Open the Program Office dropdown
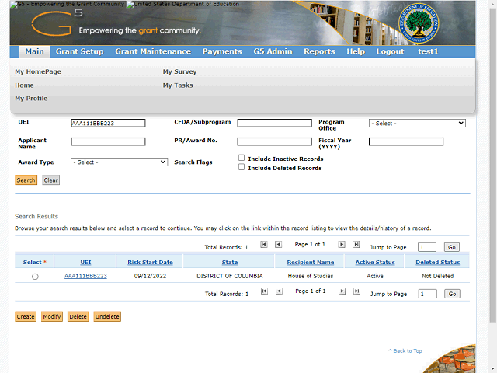The image size is (497, 373). 417,124
